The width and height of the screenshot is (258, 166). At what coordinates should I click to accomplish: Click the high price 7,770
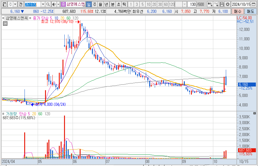(x=204, y=12)
